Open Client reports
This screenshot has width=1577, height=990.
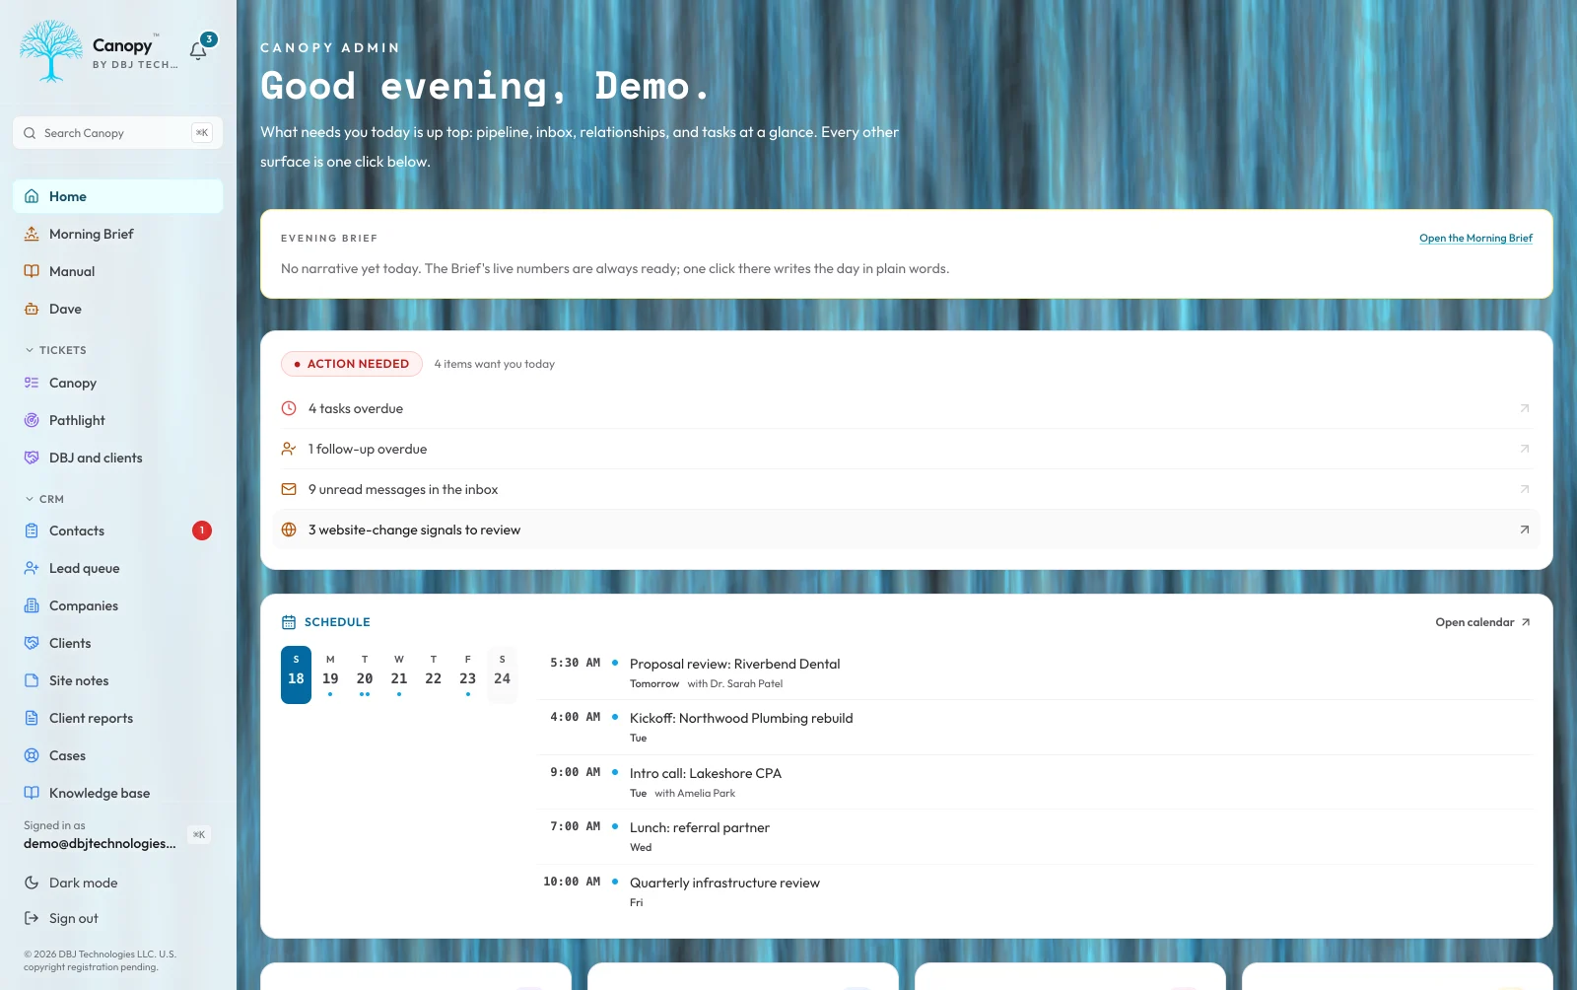pos(118,718)
